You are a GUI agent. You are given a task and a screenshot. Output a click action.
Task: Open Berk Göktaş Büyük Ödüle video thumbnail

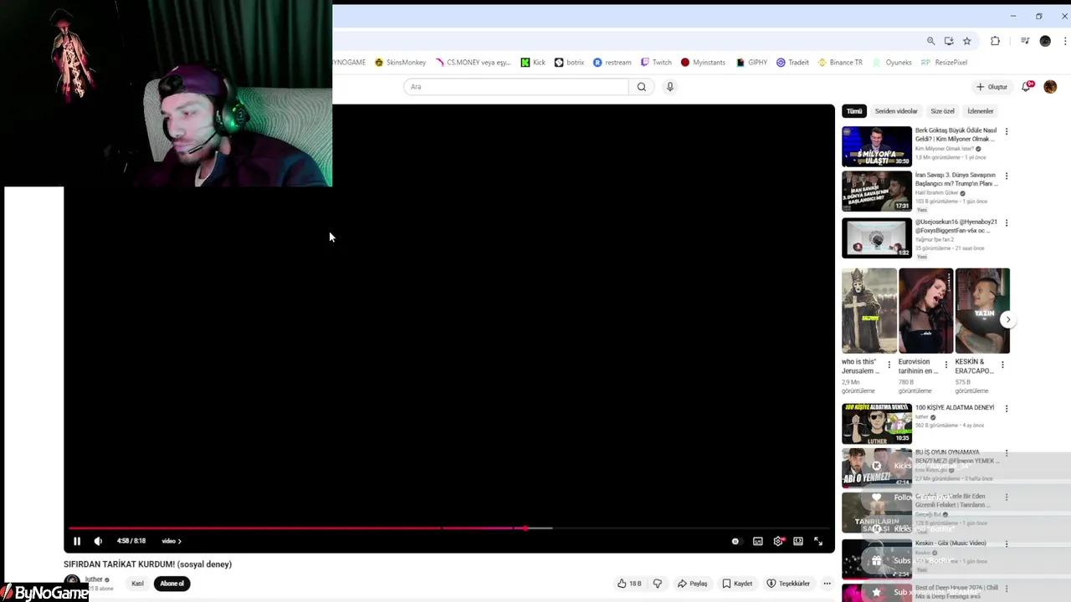[x=877, y=146]
